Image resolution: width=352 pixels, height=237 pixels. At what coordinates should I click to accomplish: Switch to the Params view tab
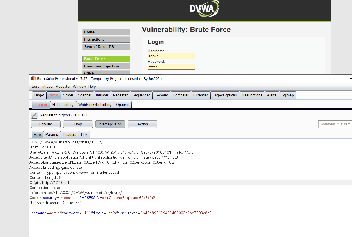(52, 134)
